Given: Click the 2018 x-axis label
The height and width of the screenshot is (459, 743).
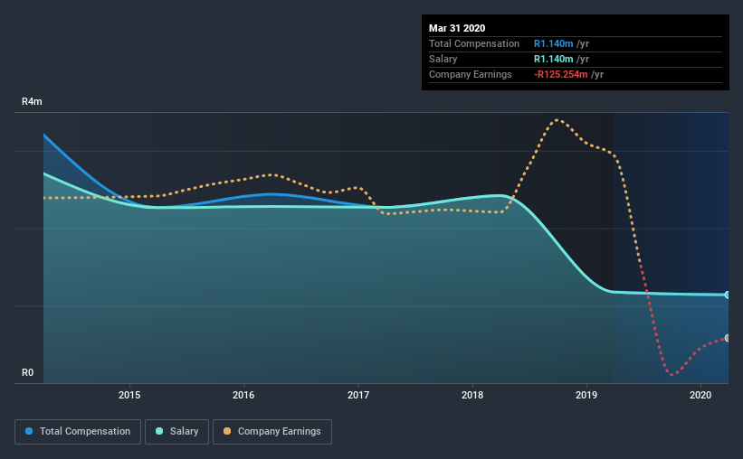Looking at the screenshot, I should click(x=472, y=395).
